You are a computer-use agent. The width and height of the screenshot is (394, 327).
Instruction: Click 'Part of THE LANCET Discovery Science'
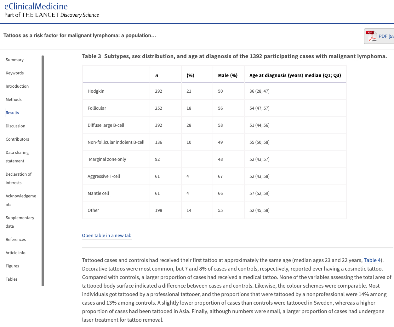[52, 15]
